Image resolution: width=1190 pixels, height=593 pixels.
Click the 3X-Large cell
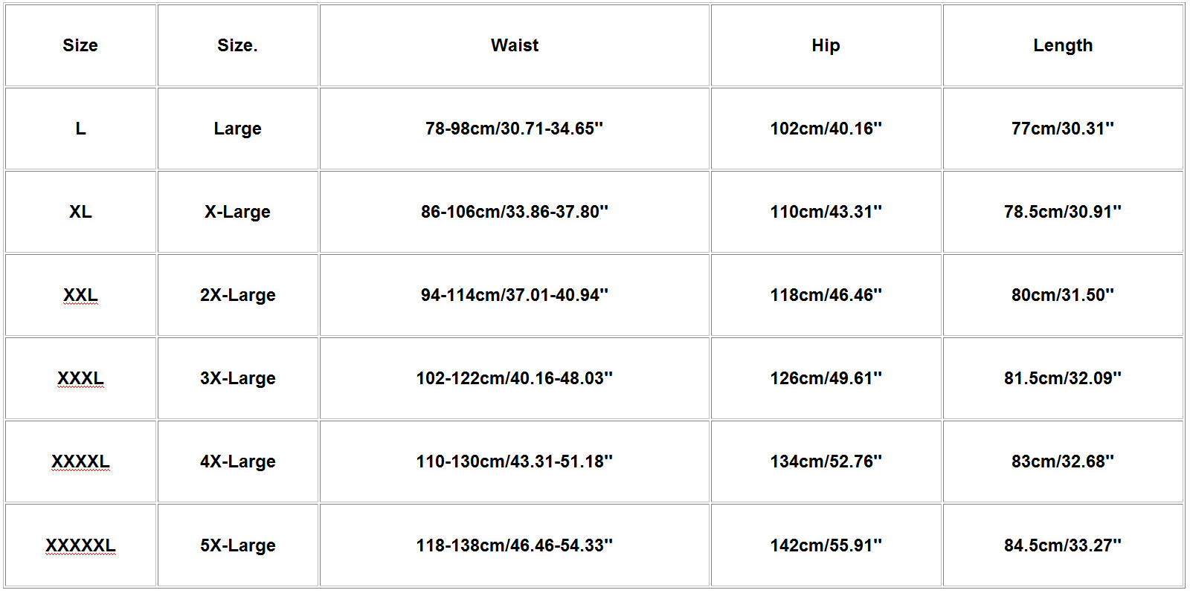pyautogui.click(x=238, y=378)
